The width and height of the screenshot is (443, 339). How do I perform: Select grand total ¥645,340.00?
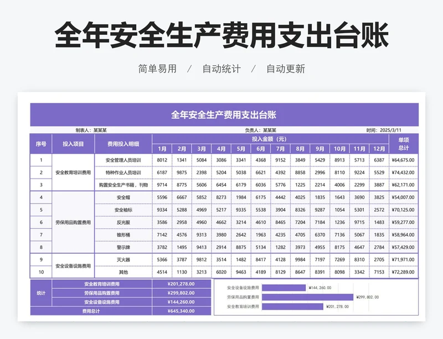[181, 311]
